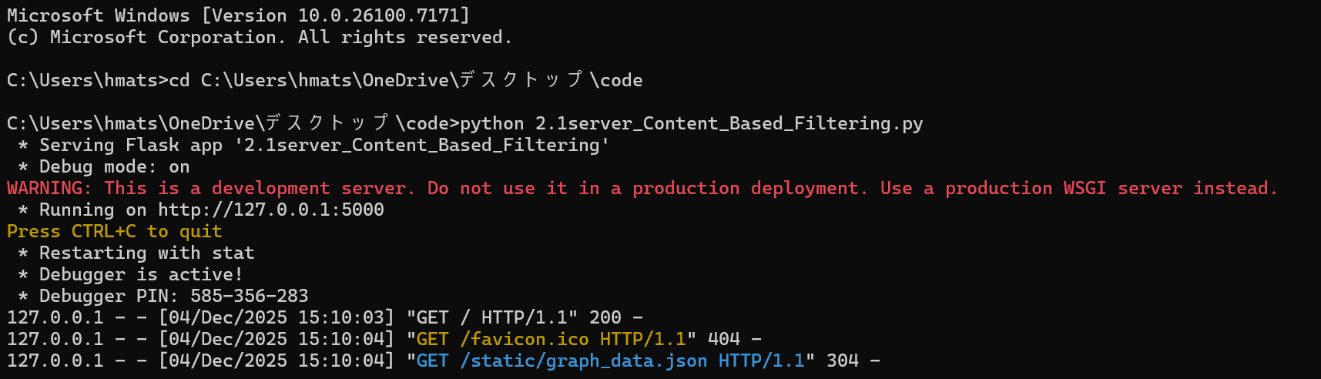
Task: Click the "production WSGI server instead" warning text
Action: coord(1109,189)
